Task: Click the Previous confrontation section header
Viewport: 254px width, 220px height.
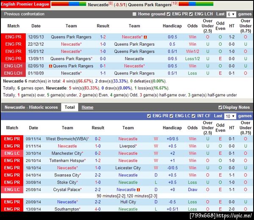Action: click(x=24, y=14)
